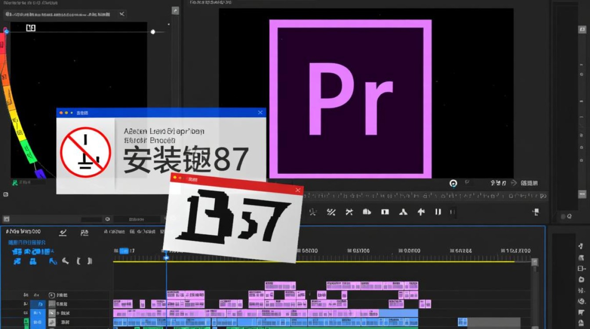The width and height of the screenshot is (590, 329).
Task: Toggle the green button on the bottom track header
Action: 26,323
